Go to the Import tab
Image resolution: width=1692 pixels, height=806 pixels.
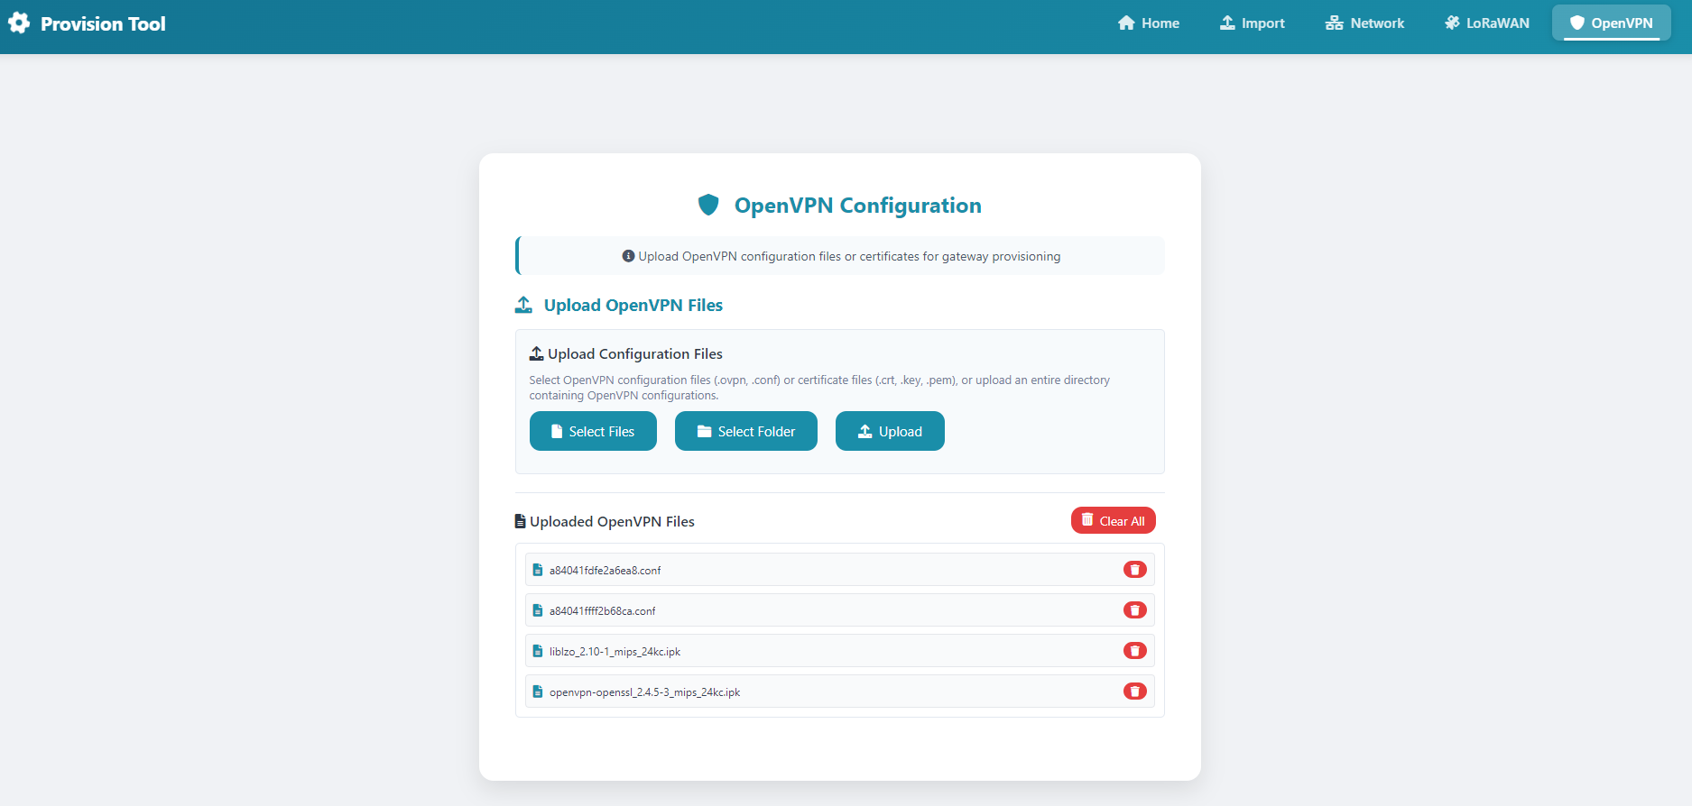pos(1252,23)
